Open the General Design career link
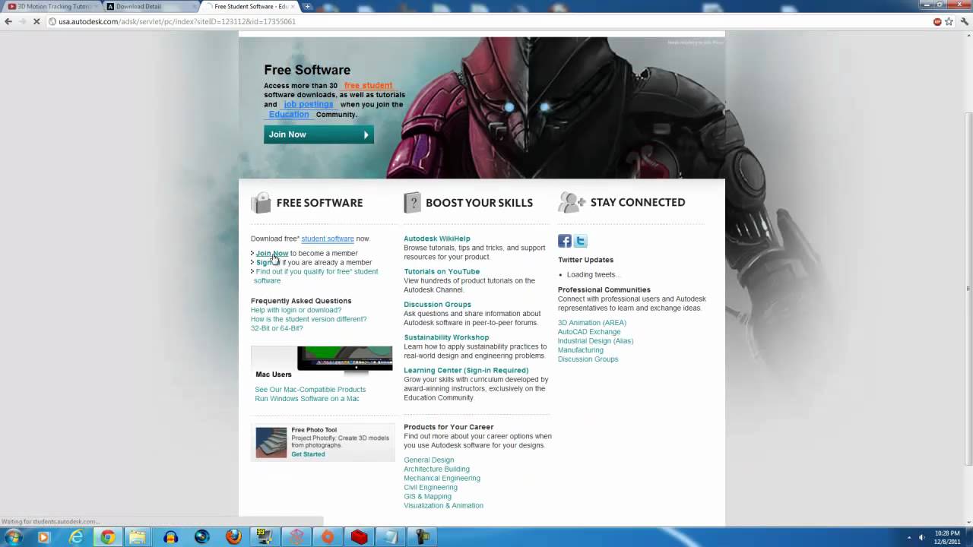Screen dimensions: 973x547 (429, 460)
